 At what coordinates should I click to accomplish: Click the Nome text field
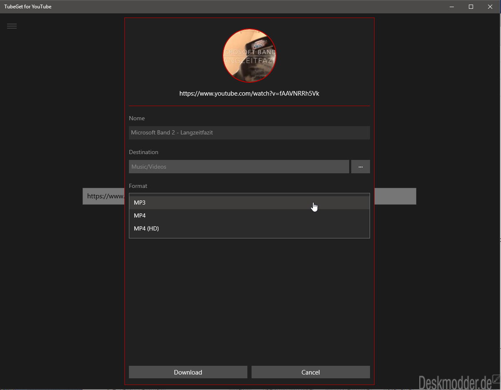pos(249,132)
